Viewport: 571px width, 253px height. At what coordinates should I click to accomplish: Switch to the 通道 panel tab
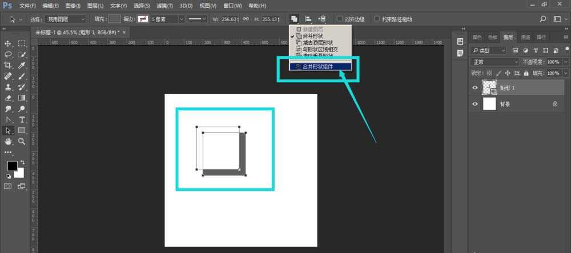tap(525, 37)
